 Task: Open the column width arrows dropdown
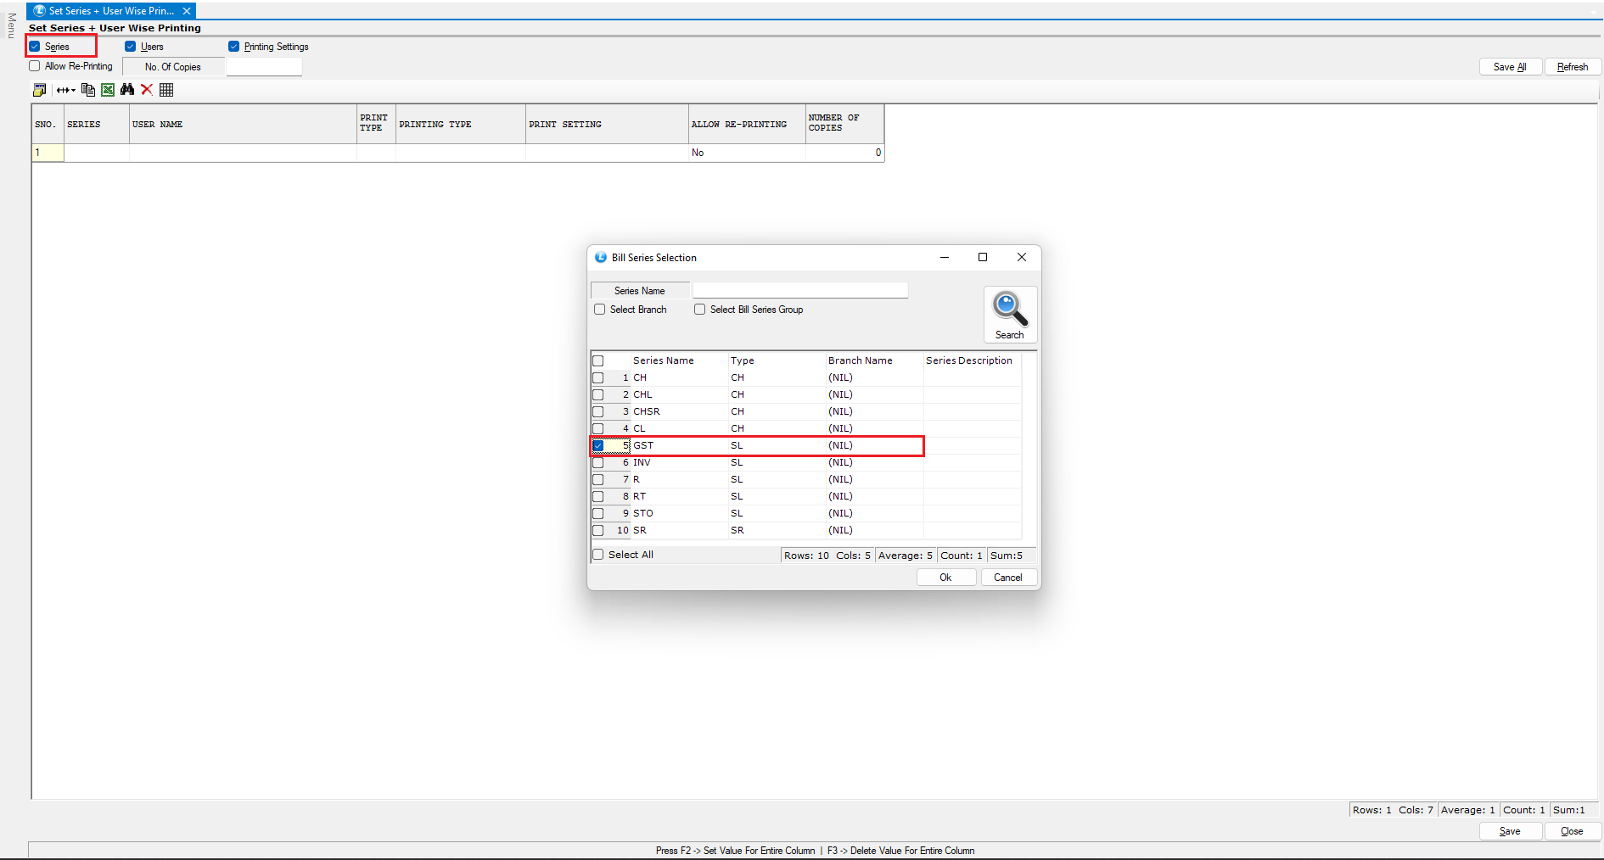point(66,90)
